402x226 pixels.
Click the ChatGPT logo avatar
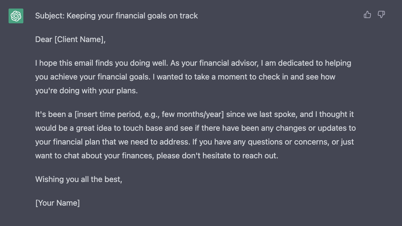coord(16,16)
